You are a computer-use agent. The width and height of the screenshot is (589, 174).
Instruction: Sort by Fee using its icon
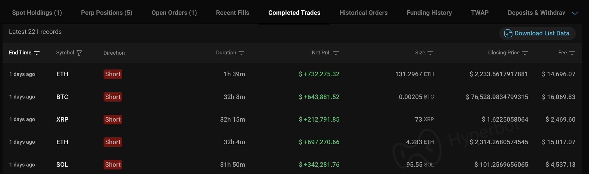click(x=572, y=53)
